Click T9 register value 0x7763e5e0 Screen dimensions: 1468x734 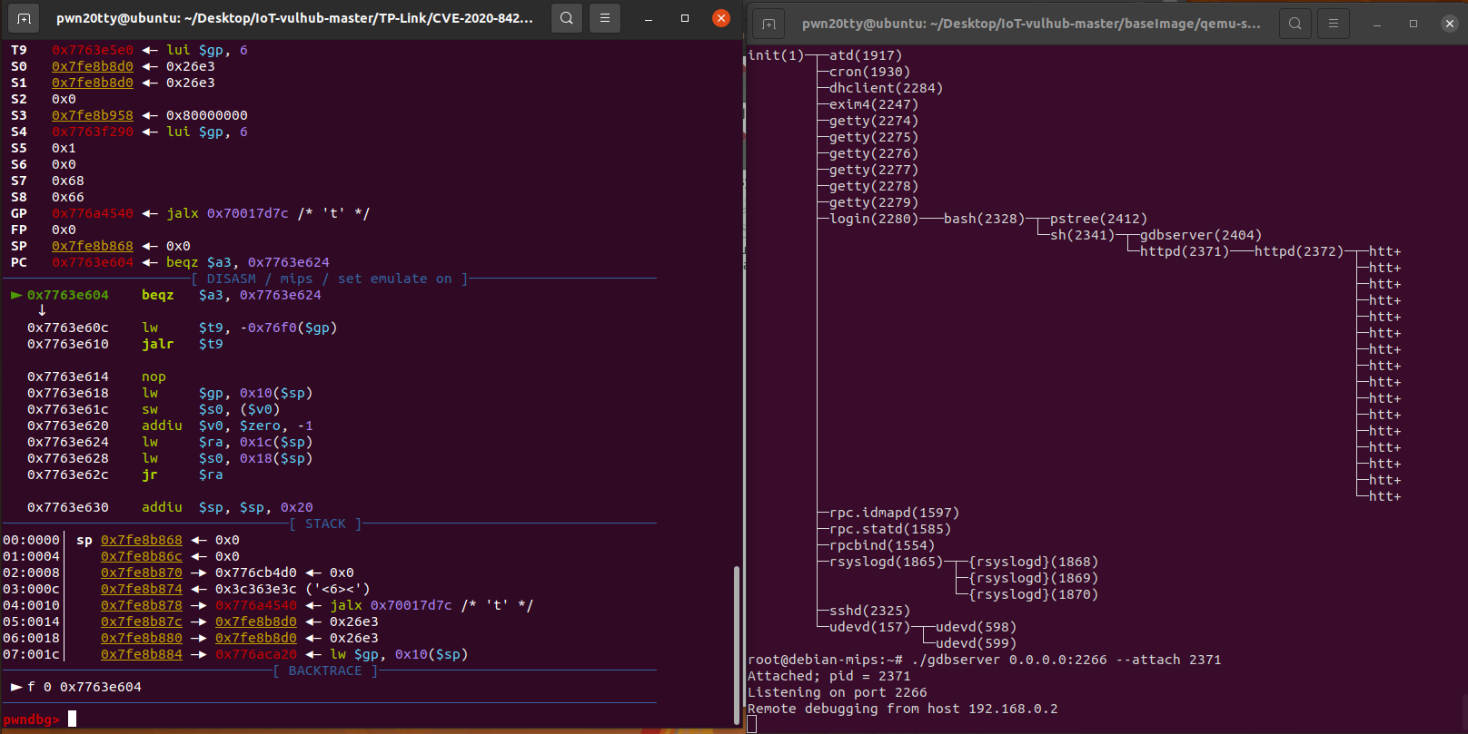click(x=93, y=50)
